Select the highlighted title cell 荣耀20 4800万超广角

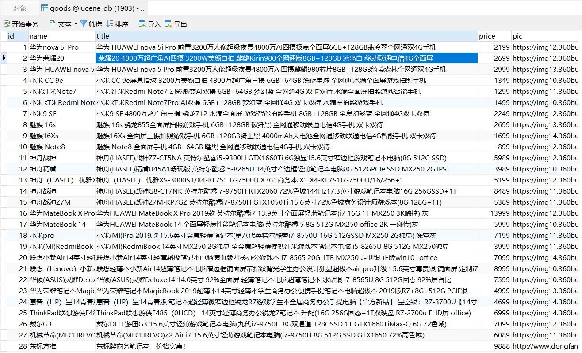[287, 58]
